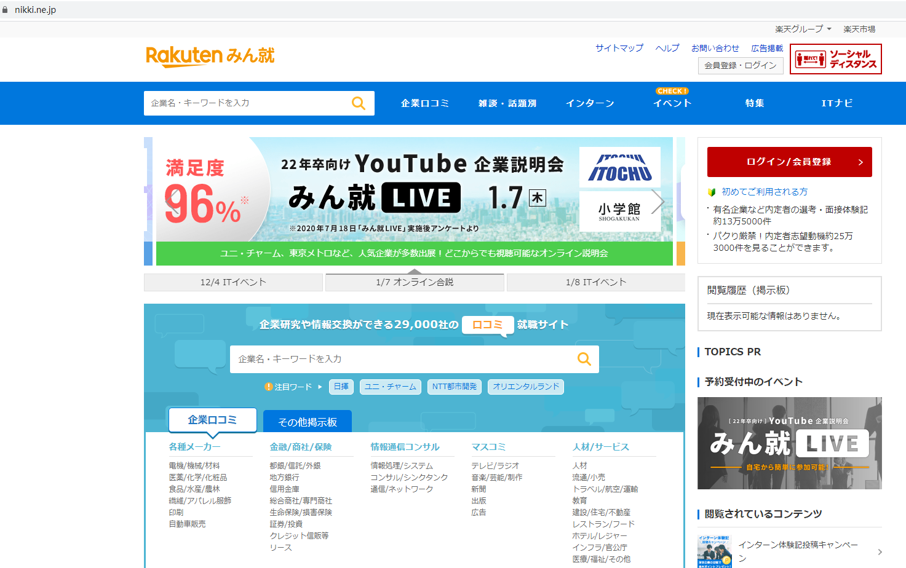This screenshot has height=568, width=906.
Task: Open 各種メーカー category heading
Action: [194, 447]
